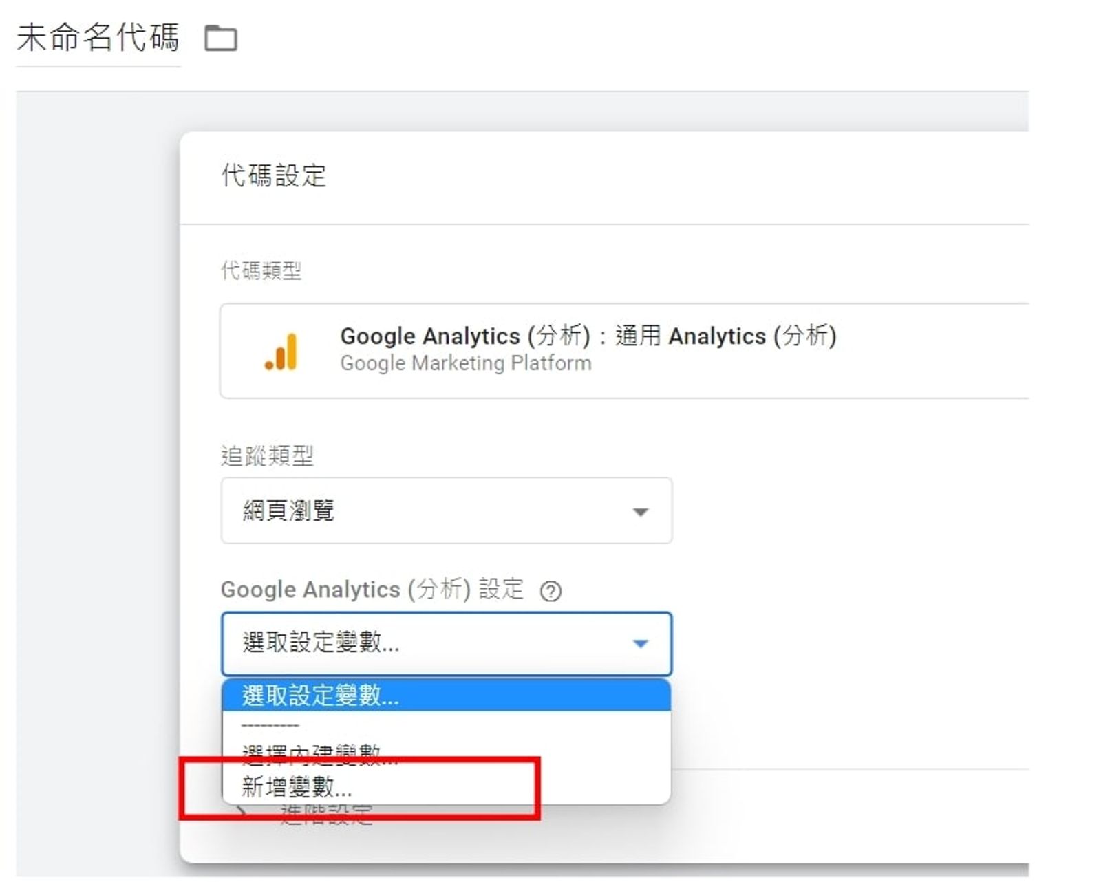The image size is (1101, 882).
Task: Open the 追蹤類型 dropdown showing 網頁瀏覽
Action: [447, 510]
